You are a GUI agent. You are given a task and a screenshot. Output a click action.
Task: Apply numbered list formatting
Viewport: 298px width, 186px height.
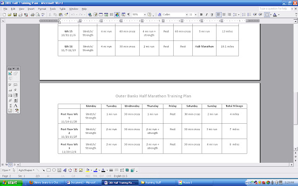tap(244, 14)
